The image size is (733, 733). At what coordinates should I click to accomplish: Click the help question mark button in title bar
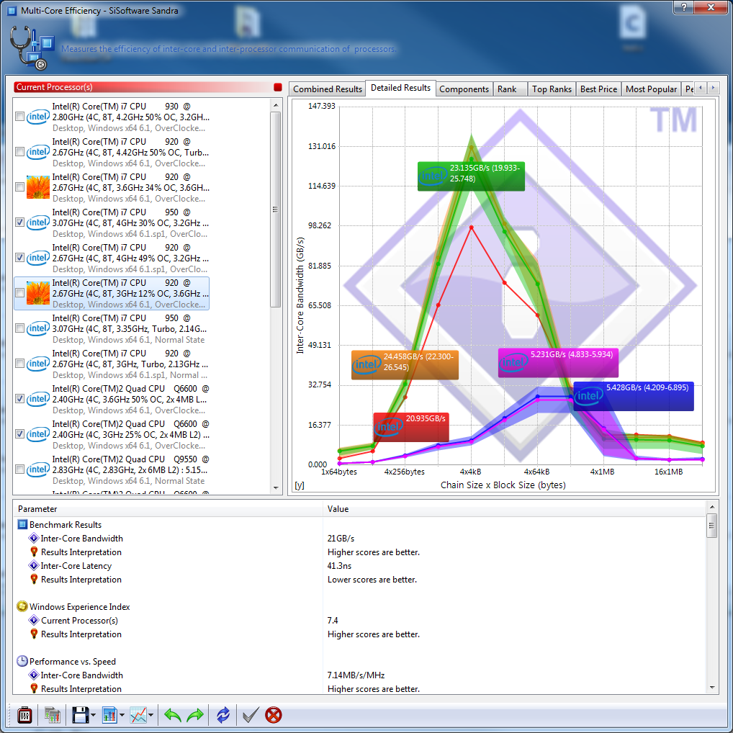coord(683,7)
